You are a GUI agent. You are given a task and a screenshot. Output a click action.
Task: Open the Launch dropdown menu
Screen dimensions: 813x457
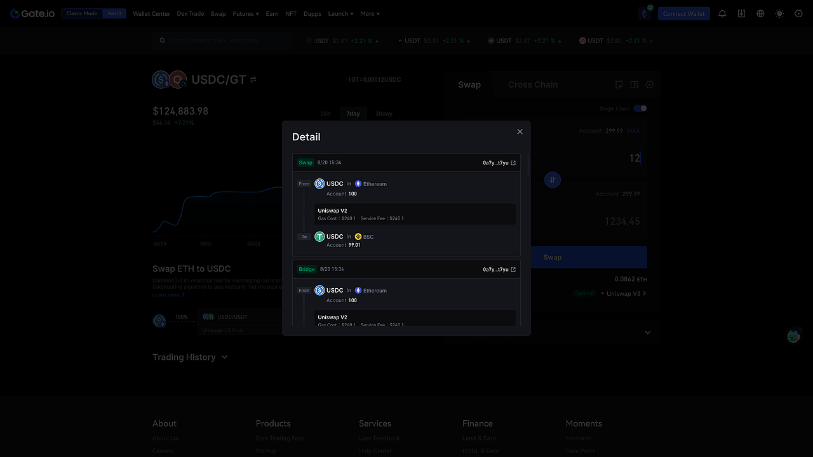340,13
